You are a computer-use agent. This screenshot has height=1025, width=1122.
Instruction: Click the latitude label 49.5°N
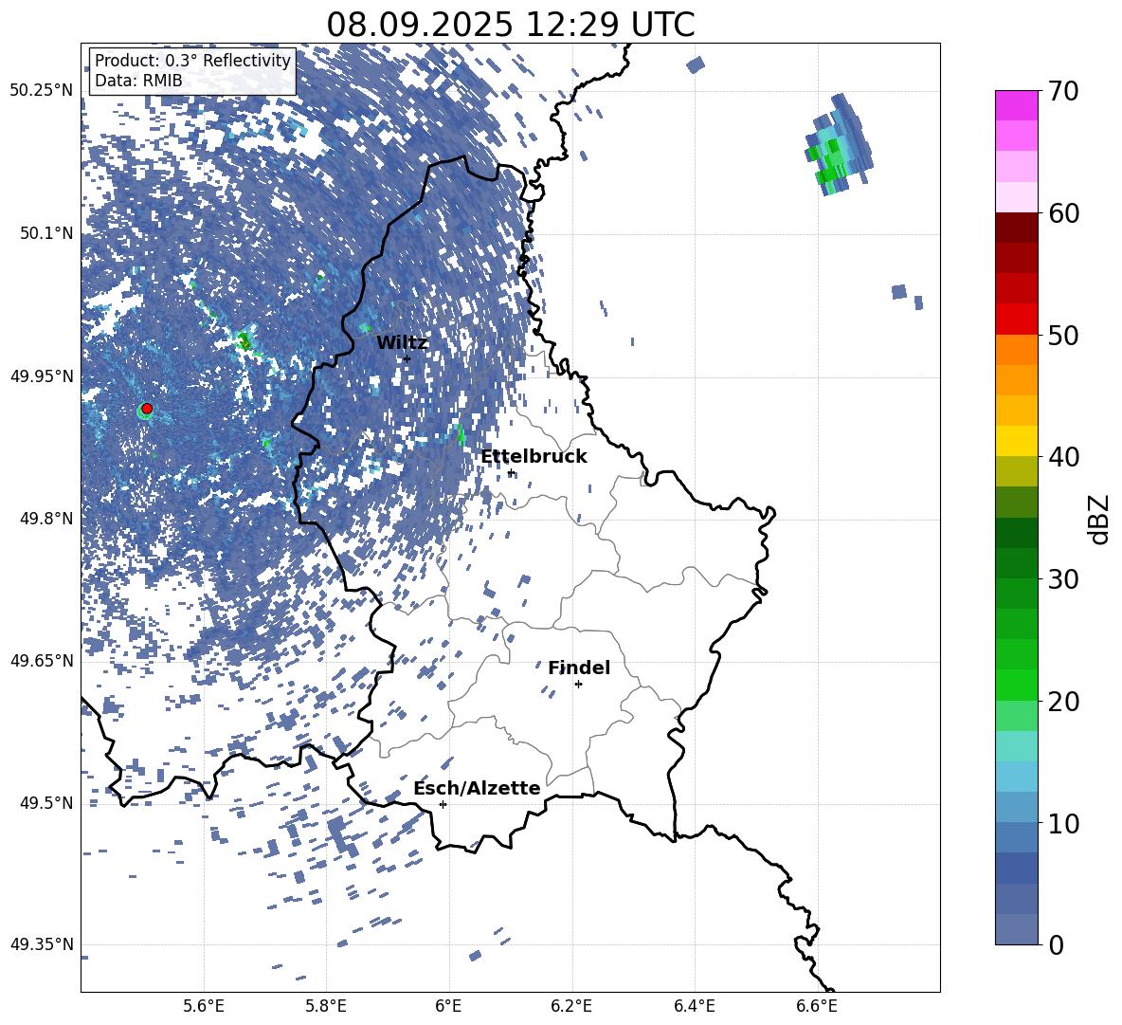[45, 803]
